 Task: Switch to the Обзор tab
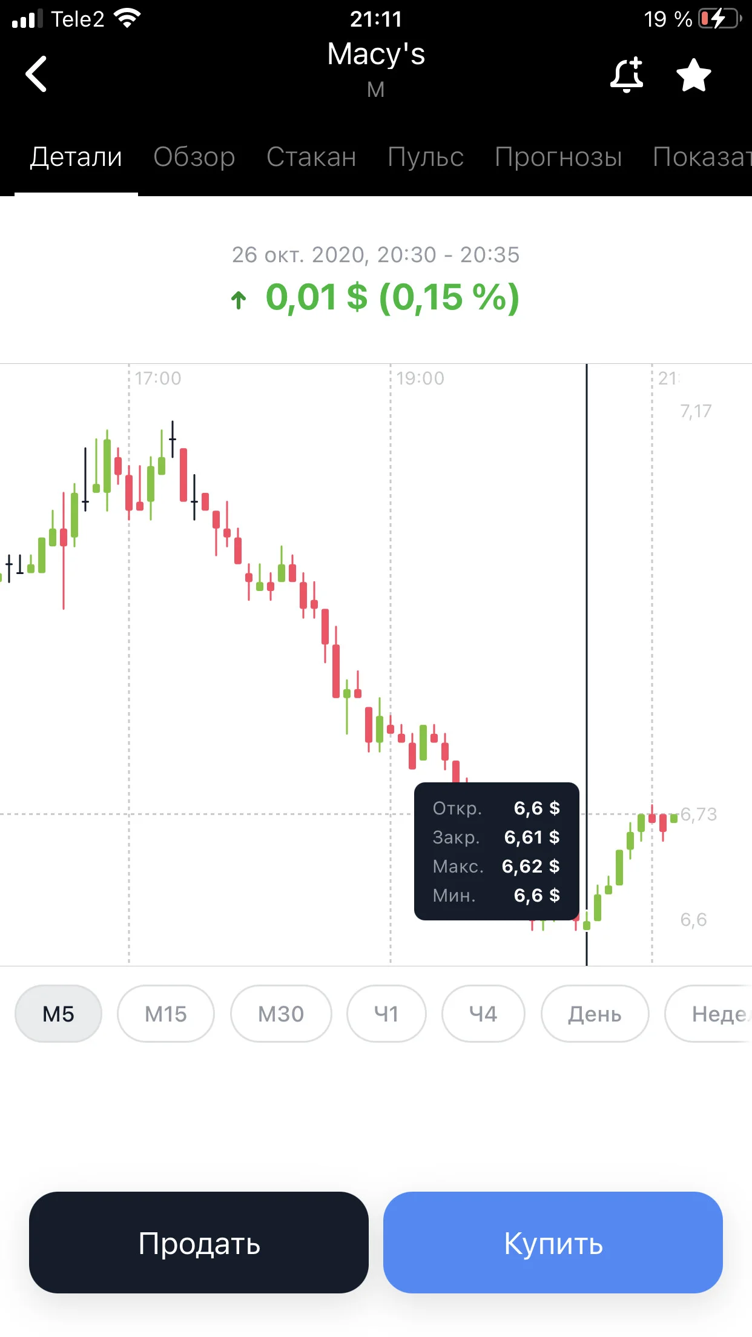(x=194, y=157)
